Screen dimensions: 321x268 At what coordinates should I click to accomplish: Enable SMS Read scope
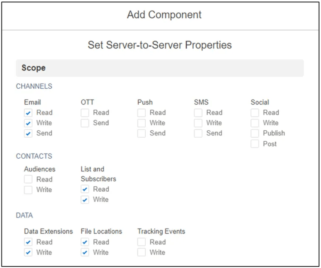coord(198,113)
